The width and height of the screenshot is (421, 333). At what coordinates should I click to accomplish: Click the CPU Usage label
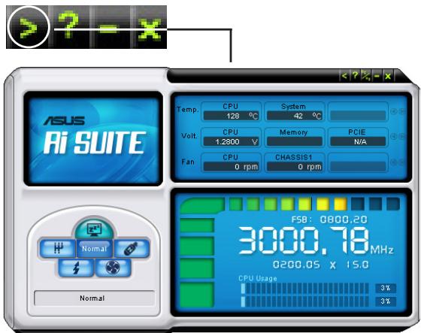click(258, 278)
